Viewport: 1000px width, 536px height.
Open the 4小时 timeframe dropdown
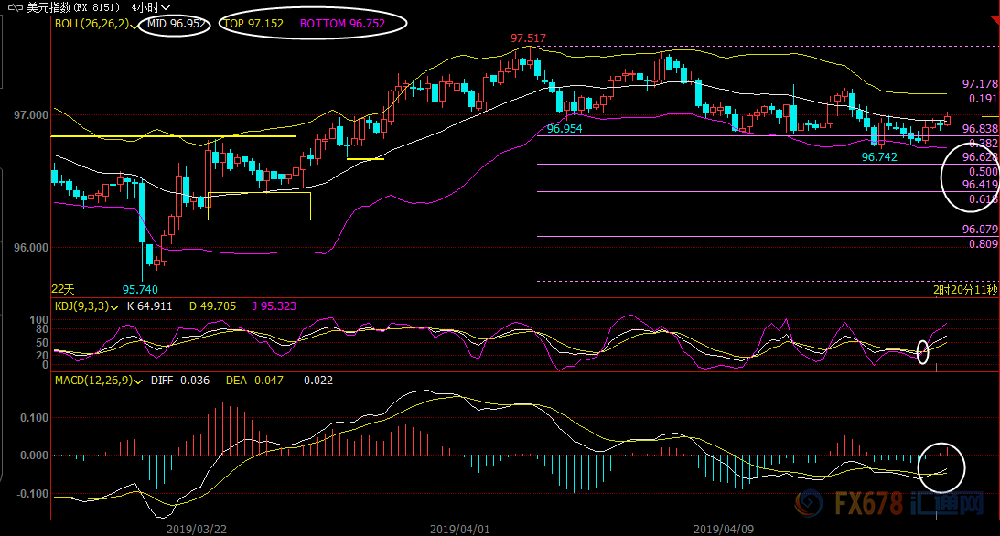click(x=152, y=7)
